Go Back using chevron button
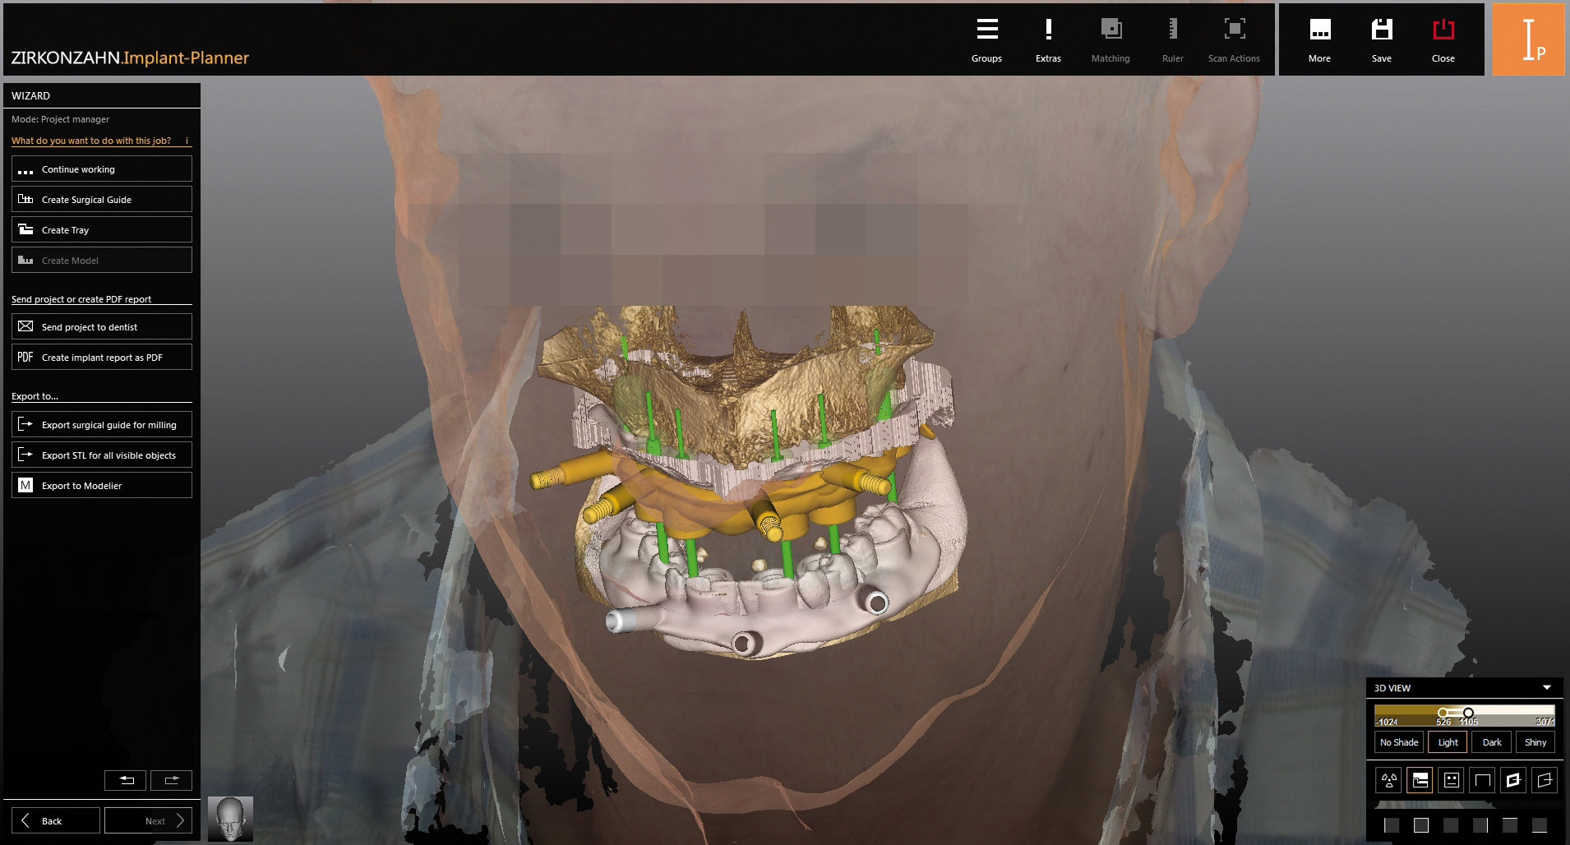The width and height of the screenshot is (1570, 845). 56,820
